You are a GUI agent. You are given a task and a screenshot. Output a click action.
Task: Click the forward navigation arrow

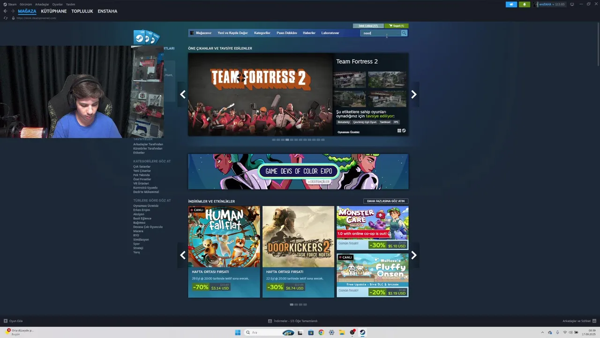coord(12,11)
